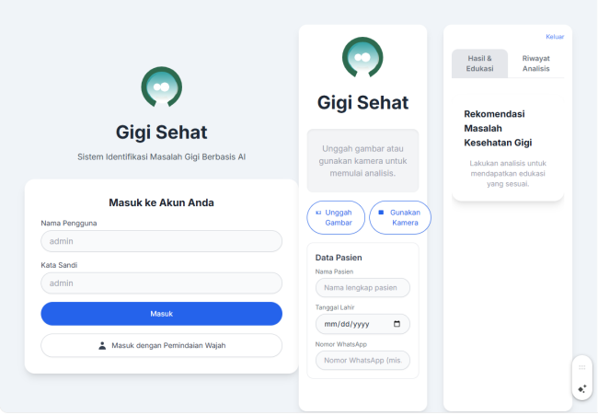Click the Keluar logout link

pos(555,37)
